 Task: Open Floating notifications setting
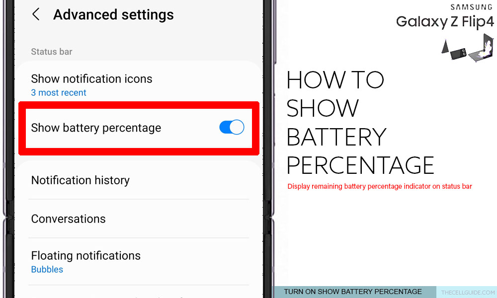click(x=139, y=262)
